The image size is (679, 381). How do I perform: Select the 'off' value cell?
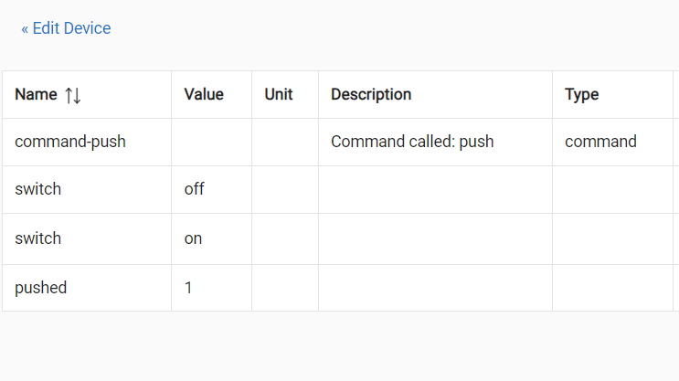click(195, 189)
